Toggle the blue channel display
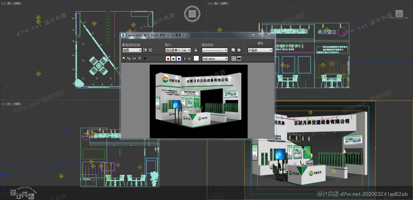The width and height of the screenshot is (413, 200). click(179, 58)
